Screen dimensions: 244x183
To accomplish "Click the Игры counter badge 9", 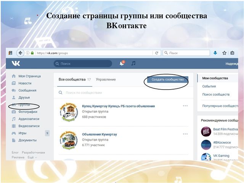I will pos(47,133).
